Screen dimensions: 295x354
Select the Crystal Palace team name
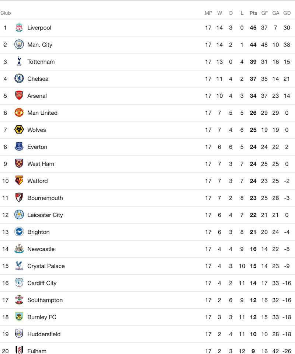tap(46, 266)
